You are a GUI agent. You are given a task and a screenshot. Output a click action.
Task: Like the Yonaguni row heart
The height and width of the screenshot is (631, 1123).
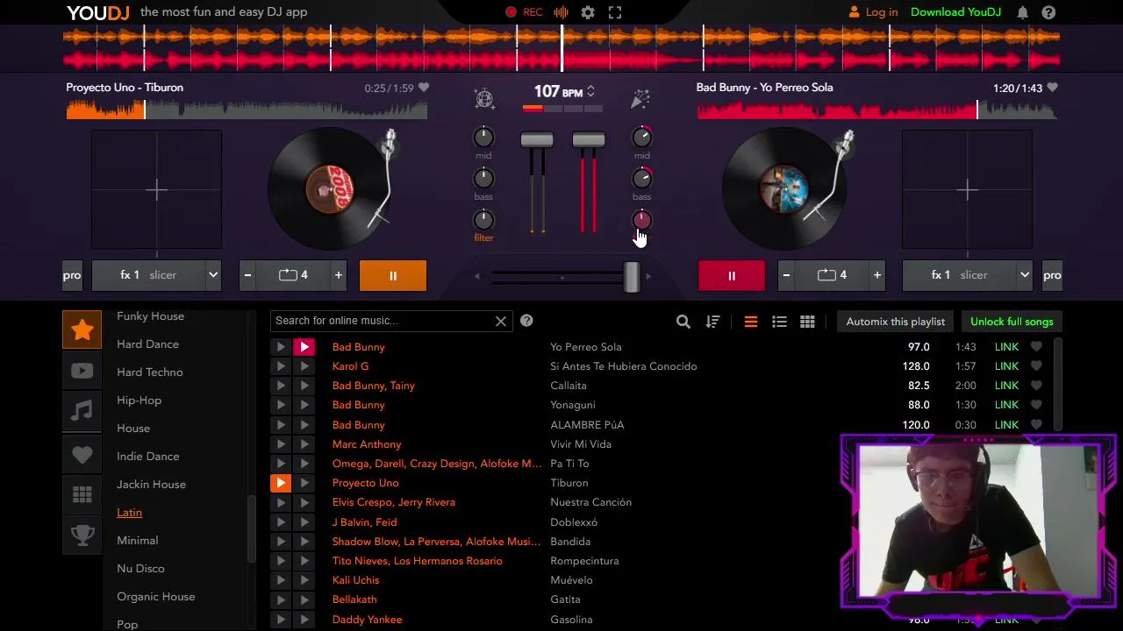click(1036, 405)
